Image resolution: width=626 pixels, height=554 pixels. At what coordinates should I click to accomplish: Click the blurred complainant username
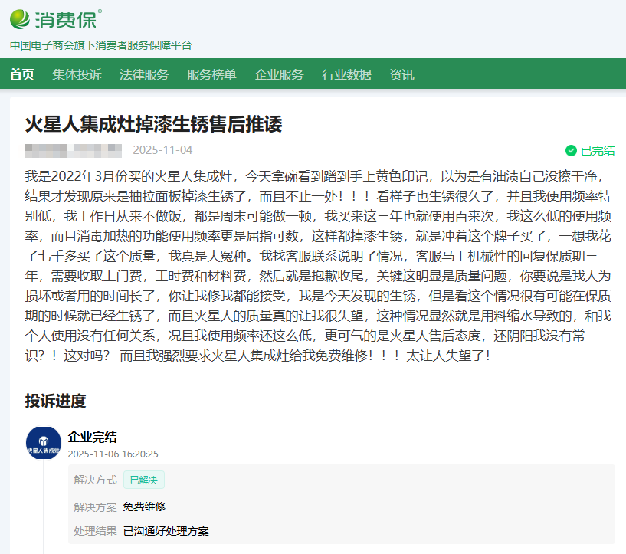[x=74, y=150]
